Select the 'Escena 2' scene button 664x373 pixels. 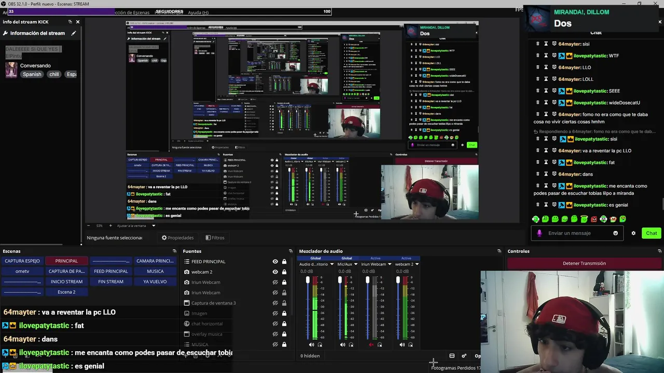(x=66, y=292)
